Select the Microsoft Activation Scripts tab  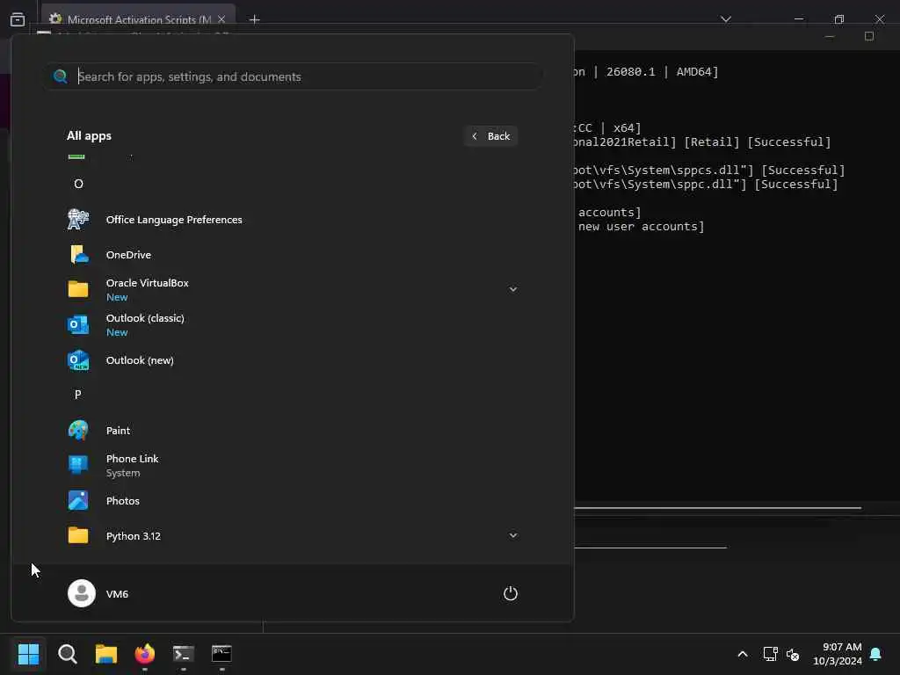(x=138, y=19)
